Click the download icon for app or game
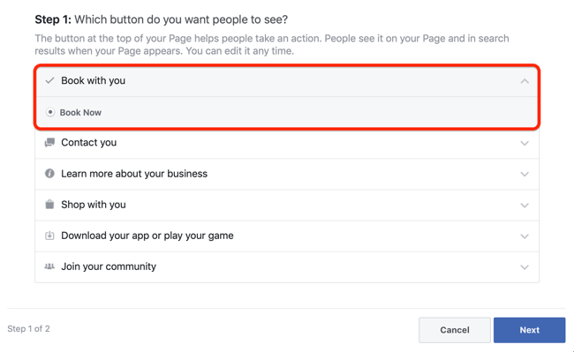The width and height of the screenshot is (574, 352). pyautogui.click(x=49, y=236)
